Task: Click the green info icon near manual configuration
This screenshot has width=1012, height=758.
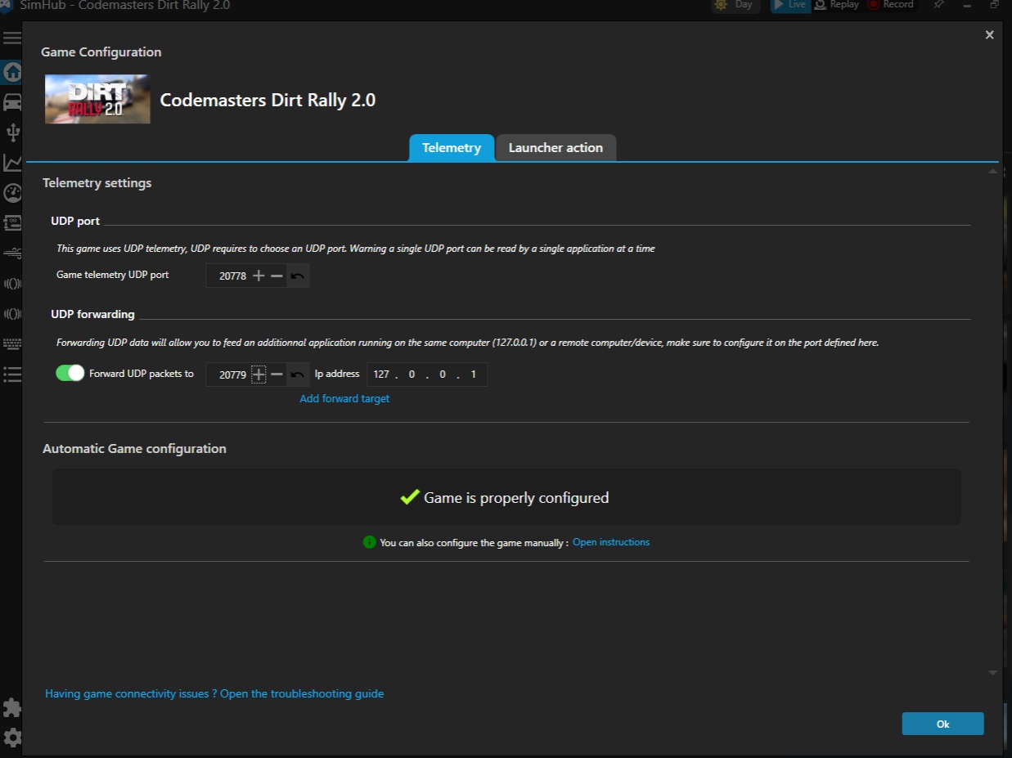Action: pyautogui.click(x=369, y=542)
